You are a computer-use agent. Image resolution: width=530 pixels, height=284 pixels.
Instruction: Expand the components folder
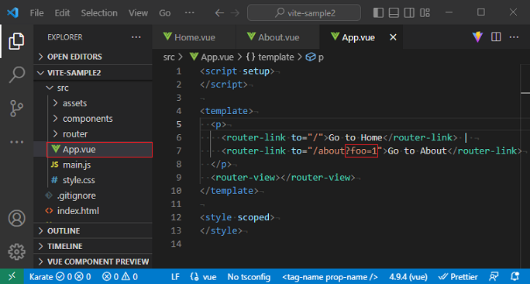coord(93,119)
